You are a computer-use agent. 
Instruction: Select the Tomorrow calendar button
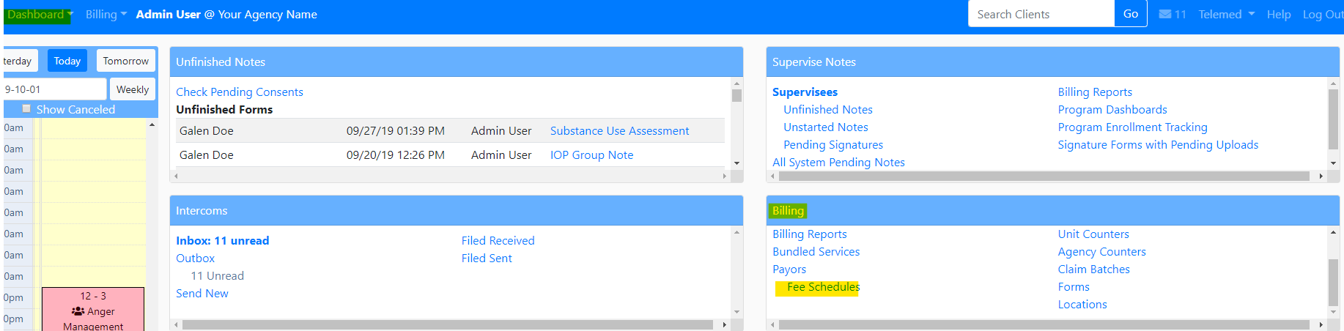pos(125,61)
